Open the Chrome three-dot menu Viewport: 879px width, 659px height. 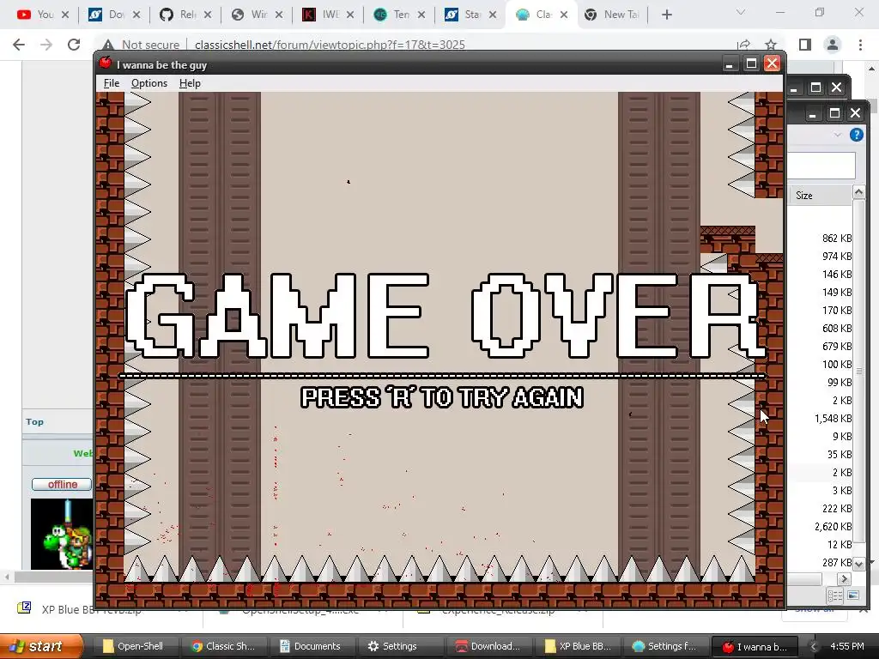point(860,45)
